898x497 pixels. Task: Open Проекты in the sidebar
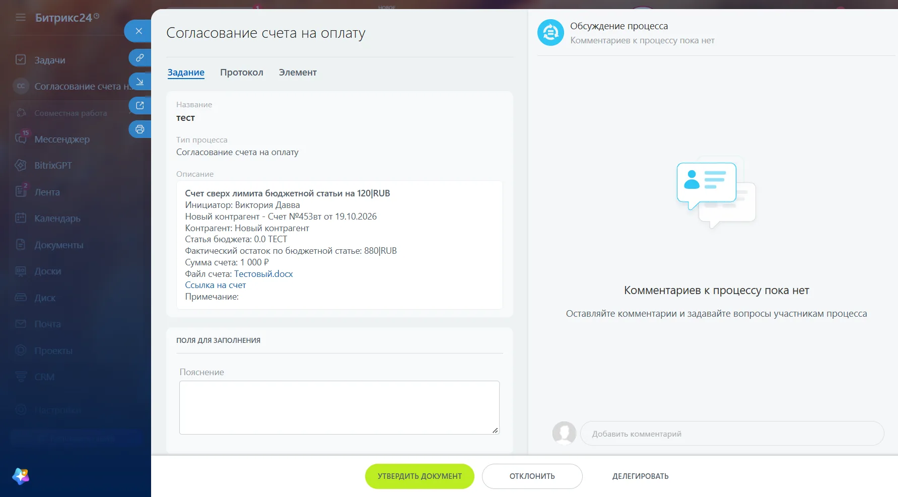click(53, 350)
